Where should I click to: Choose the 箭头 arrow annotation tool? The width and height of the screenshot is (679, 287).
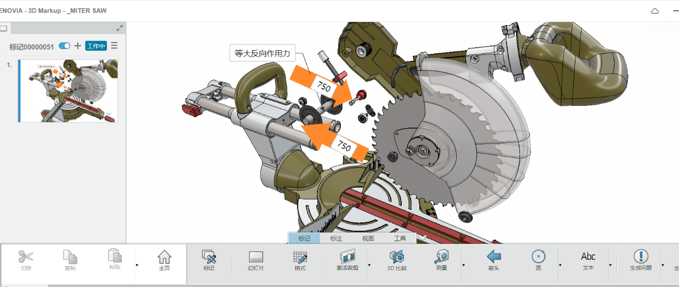click(494, 257)
